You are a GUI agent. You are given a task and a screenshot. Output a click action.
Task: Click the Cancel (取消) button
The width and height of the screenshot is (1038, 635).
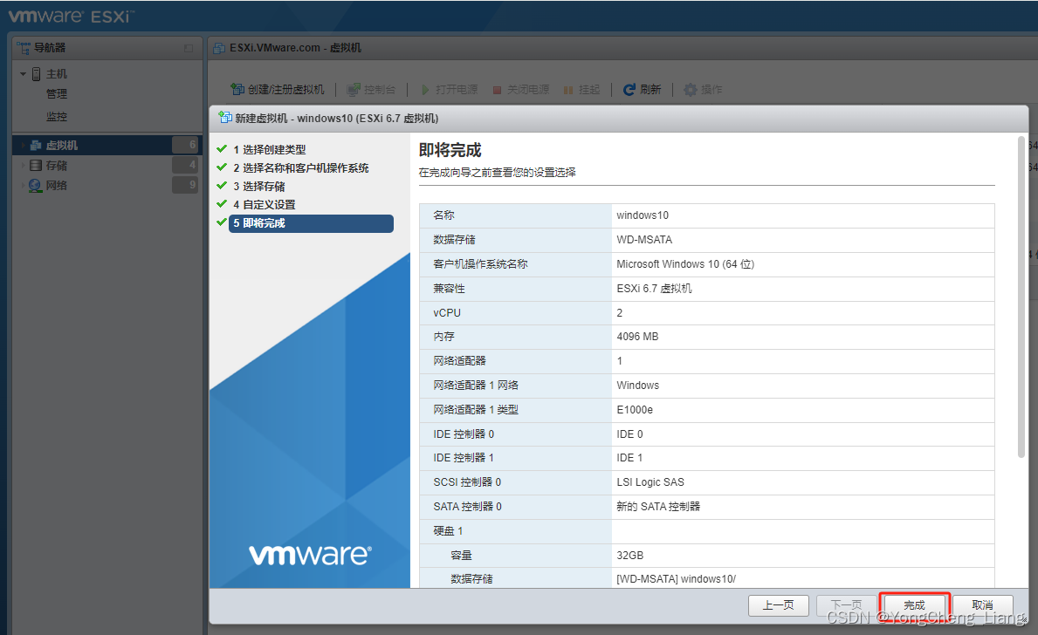[x=982, y=605]
